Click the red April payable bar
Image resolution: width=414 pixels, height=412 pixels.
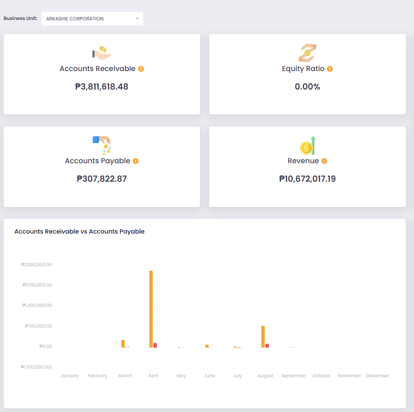[x=155, y=345]
